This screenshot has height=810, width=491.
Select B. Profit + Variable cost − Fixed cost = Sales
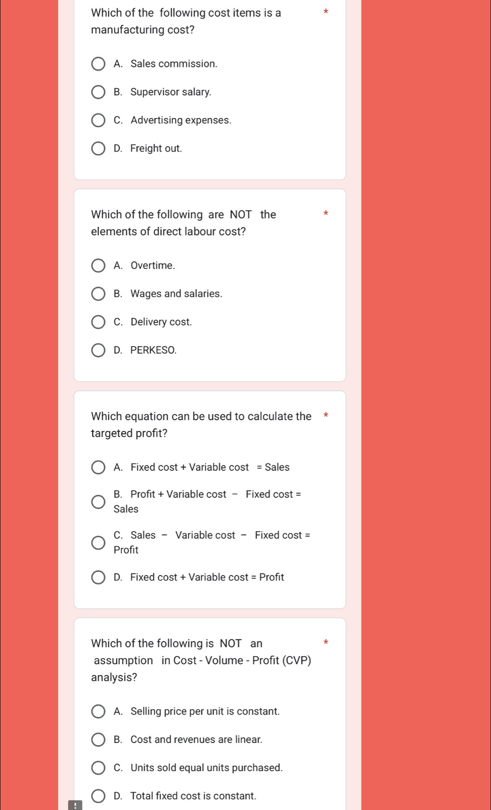[x=98, y=502]
